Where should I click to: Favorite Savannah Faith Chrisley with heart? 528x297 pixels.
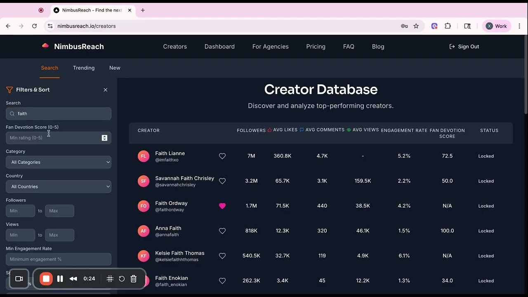(222, 181)
